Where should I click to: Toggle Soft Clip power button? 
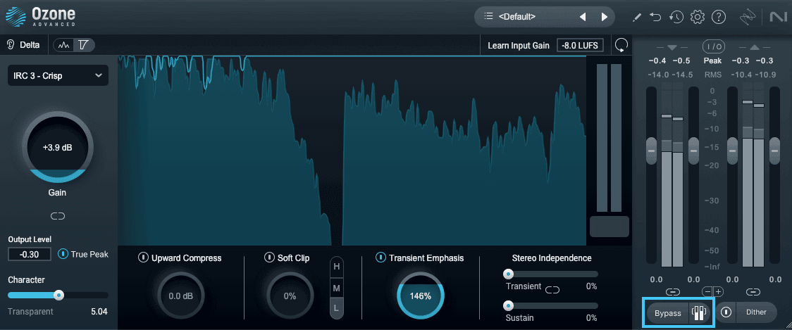click(x=270, y=258)
